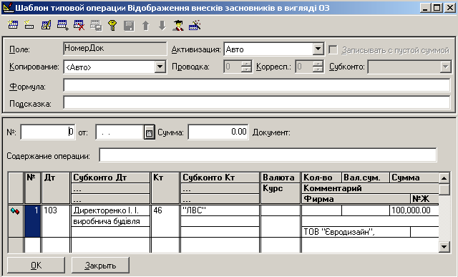Maximize the template window
Screen dimensions: 458x277
(437, 8)
